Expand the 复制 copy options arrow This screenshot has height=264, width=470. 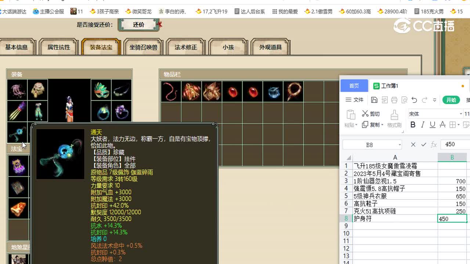(382, 125)
